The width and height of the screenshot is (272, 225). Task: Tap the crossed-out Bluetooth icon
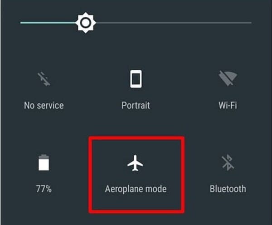pos(228,163)
